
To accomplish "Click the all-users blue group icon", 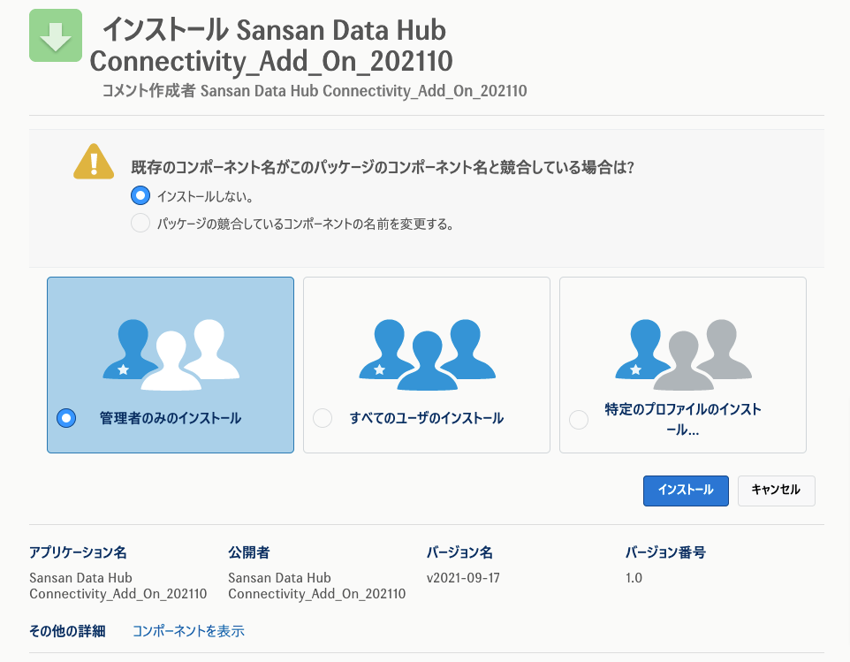I will click(427, 354).
